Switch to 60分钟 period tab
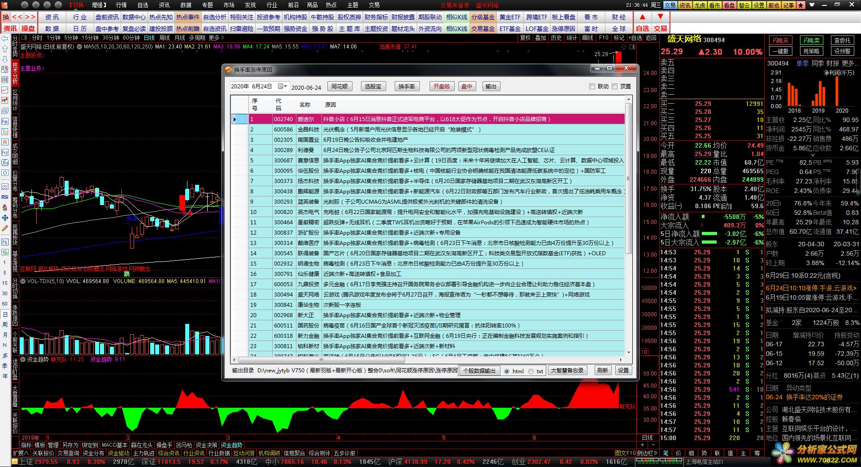Image resolution: width=861 pixels, height=467 pixels. (131, 38)
